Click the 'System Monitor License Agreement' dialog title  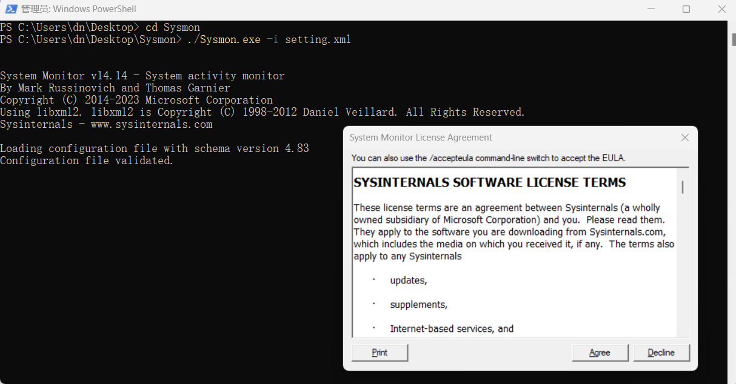click(x=421, y=137)
